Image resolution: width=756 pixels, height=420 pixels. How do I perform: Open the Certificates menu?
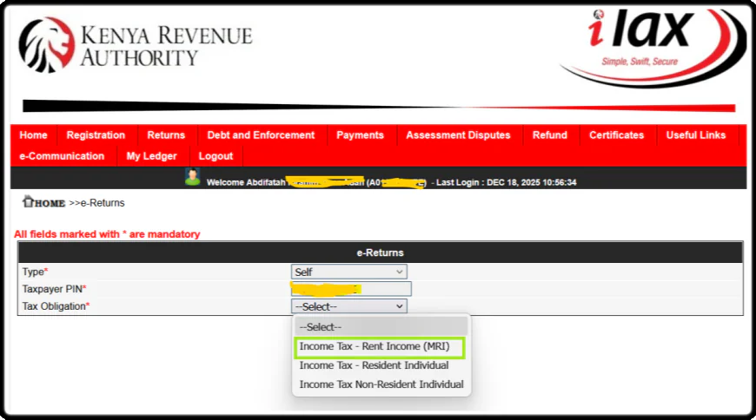pyautogui.click(x=616, y=135)
